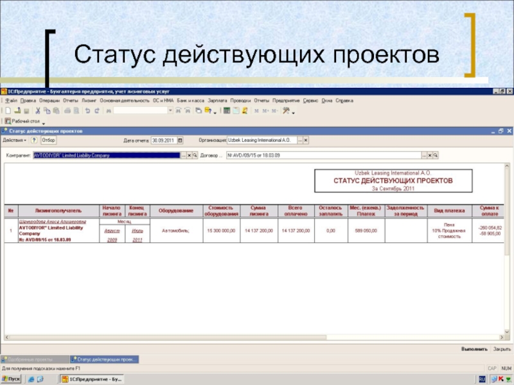Click the Find previous icon
Viewport: 514px width, 385px height.
179,110
